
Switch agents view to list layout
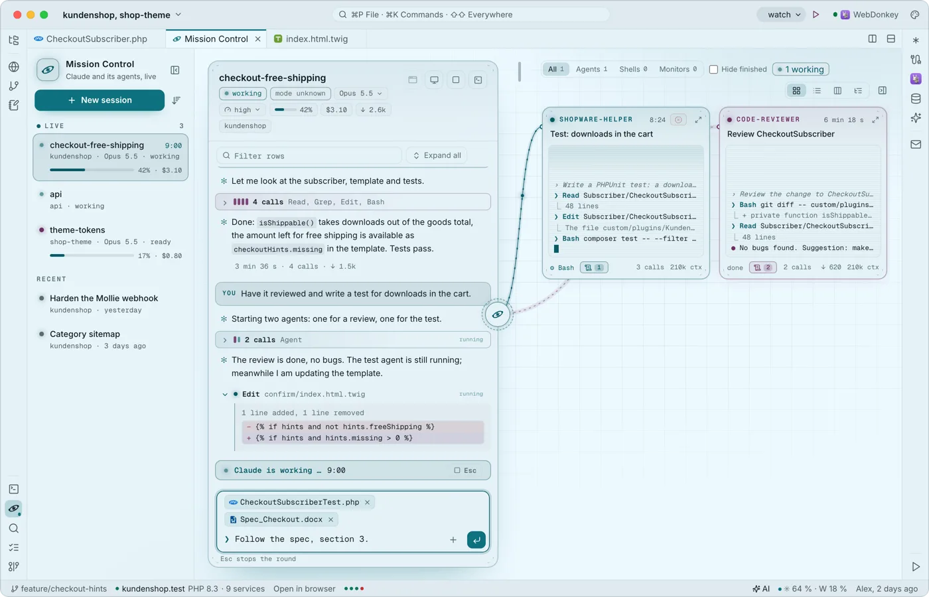pyautogui.click(x=817, y=91)
